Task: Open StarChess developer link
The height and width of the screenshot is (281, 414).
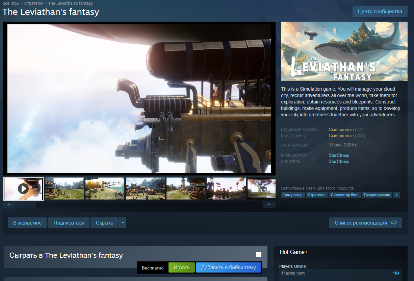Action: click(339, 155)
